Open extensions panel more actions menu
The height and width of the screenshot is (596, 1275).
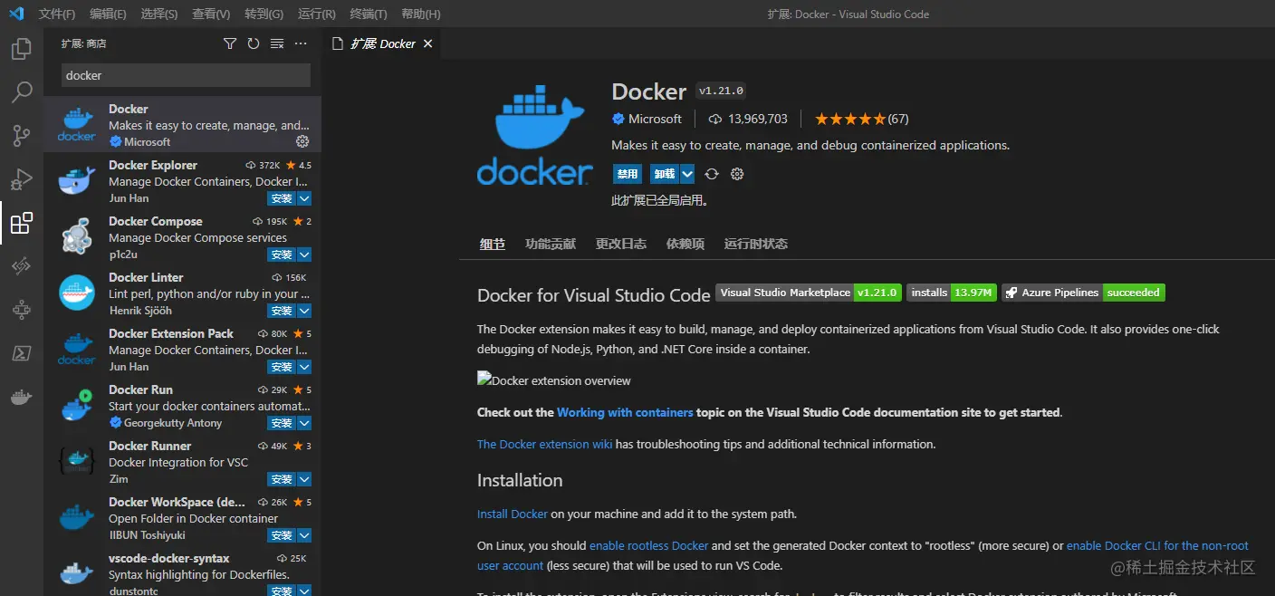(302, 43)
